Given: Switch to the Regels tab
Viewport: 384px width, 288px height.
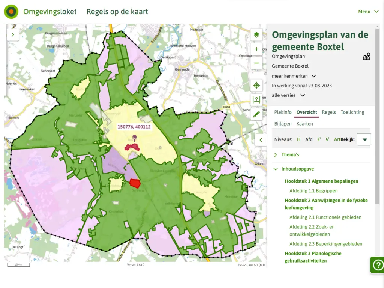Looking at the screenshot, I should point(329,112).
